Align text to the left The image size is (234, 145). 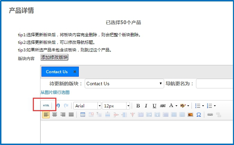pyautogui.click(x=46, y=115)
